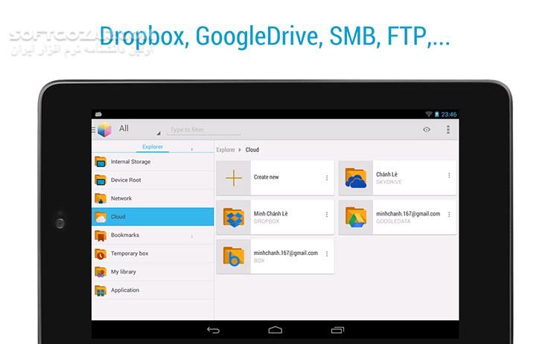Open the SkyDrive cloud folder icon
The width and height of the screenshot is (551, 344).
pyautogui.click(x=356, y=178)
